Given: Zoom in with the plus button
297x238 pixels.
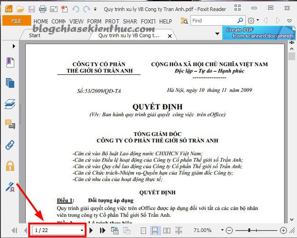Looking at the screenshot, I should pos(283,230).
